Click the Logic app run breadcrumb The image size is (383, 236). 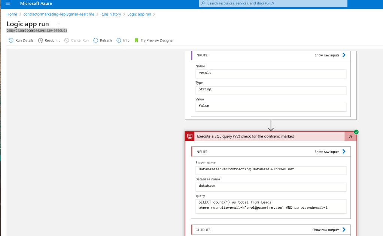(x=139, y=14)
